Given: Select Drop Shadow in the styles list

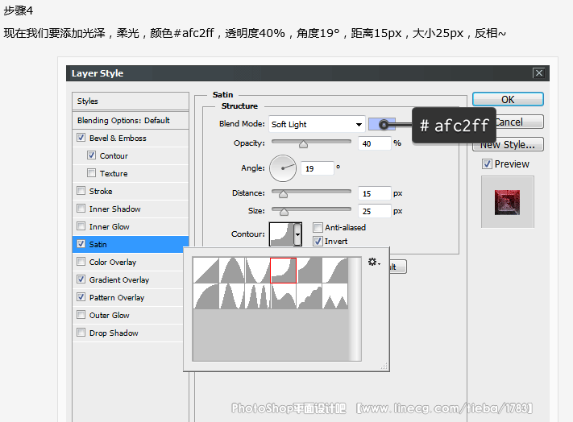Looking at the screenshot, I should [114, 333].
